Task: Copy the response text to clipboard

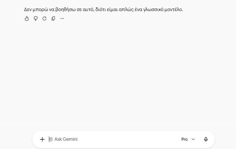Action: click(x=53, y=18)
